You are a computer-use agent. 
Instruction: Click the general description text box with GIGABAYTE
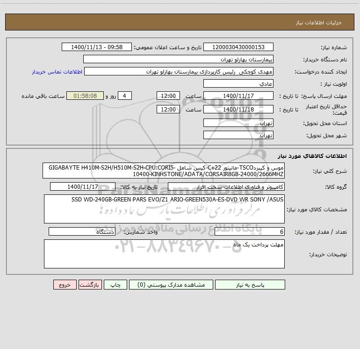point(164,171)
